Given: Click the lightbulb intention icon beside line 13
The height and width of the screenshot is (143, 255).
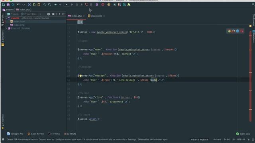Looking at the screenshot, I should (80, 76).
